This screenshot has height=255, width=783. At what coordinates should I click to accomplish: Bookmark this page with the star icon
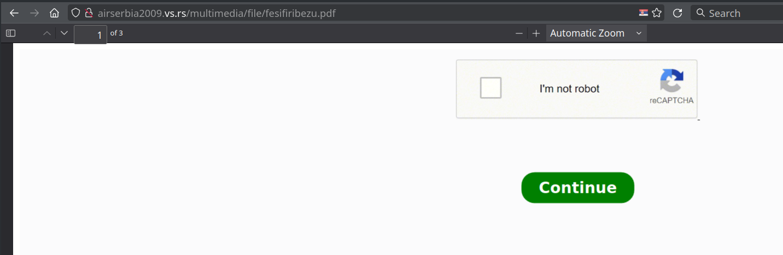(657, 13)
